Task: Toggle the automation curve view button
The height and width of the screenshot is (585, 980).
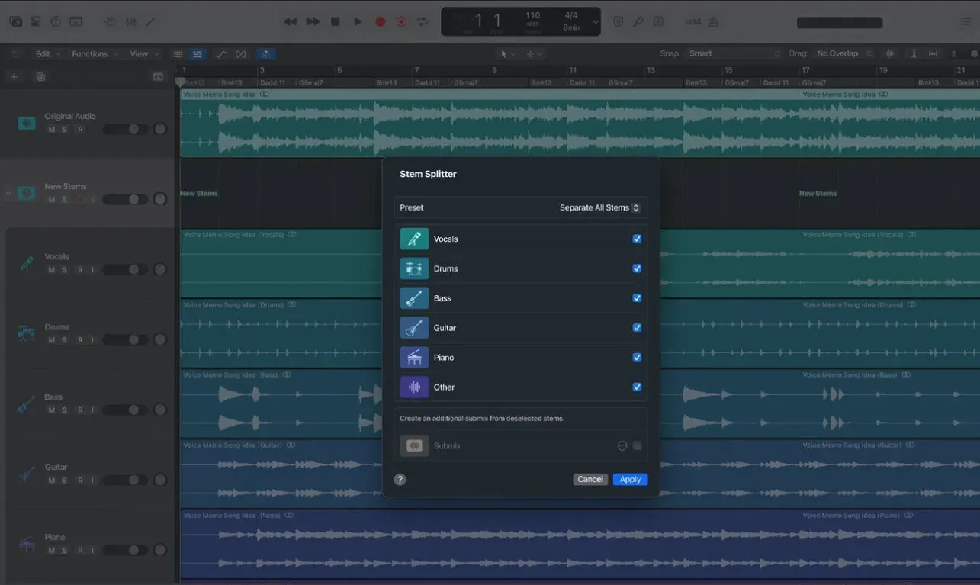Action: click(x=220, y=54)
